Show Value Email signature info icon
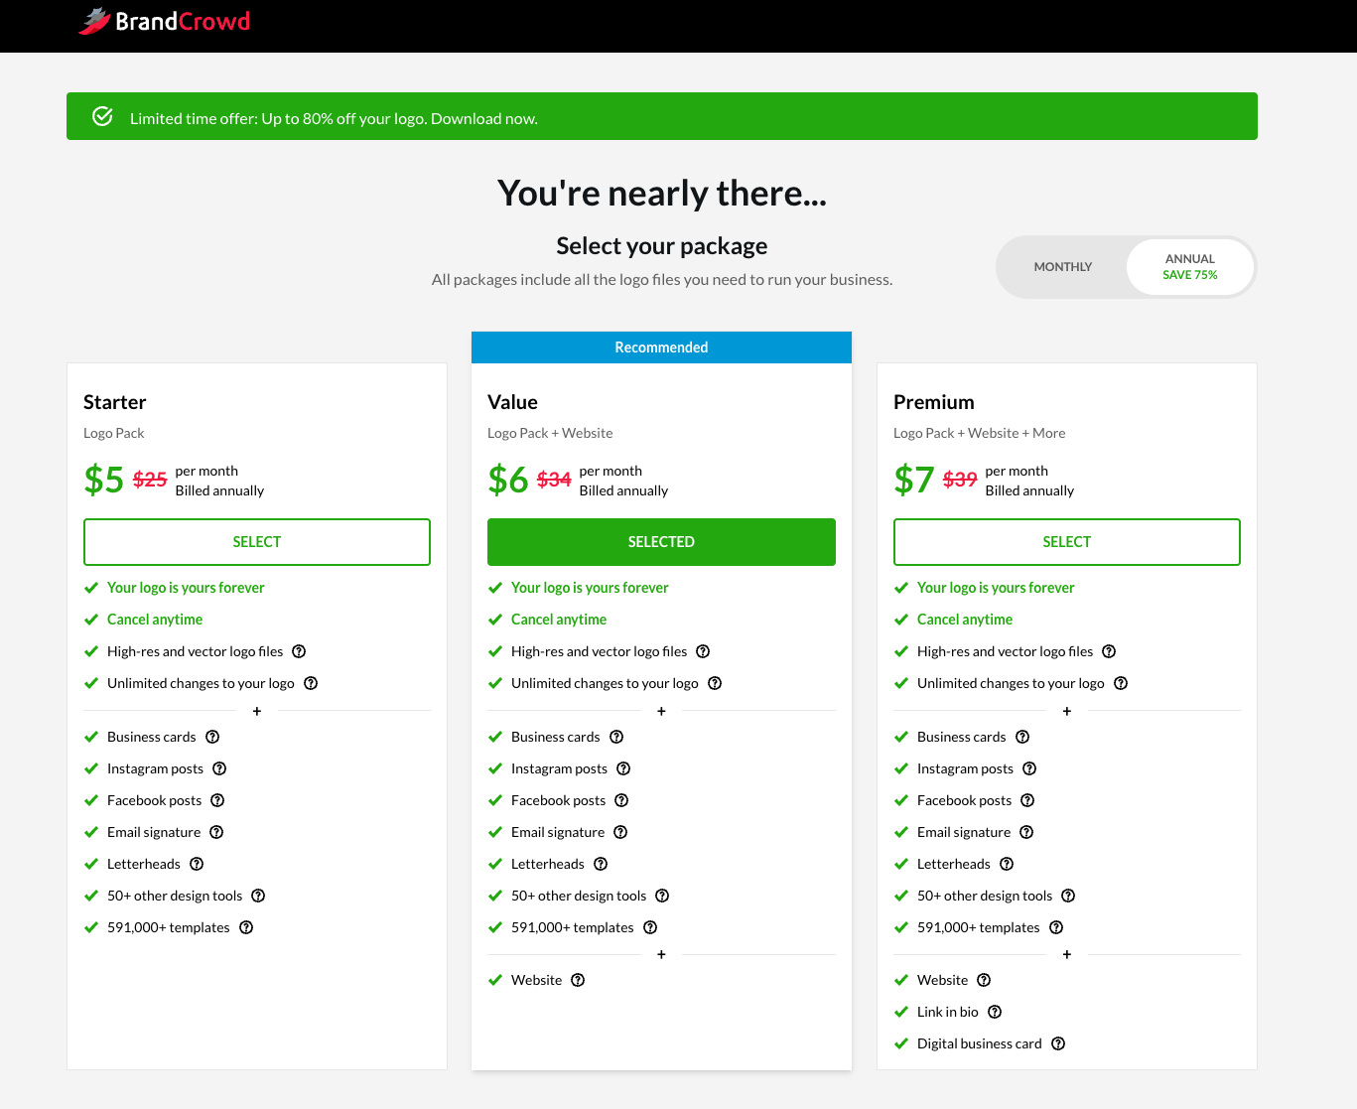 pos(620,832)
